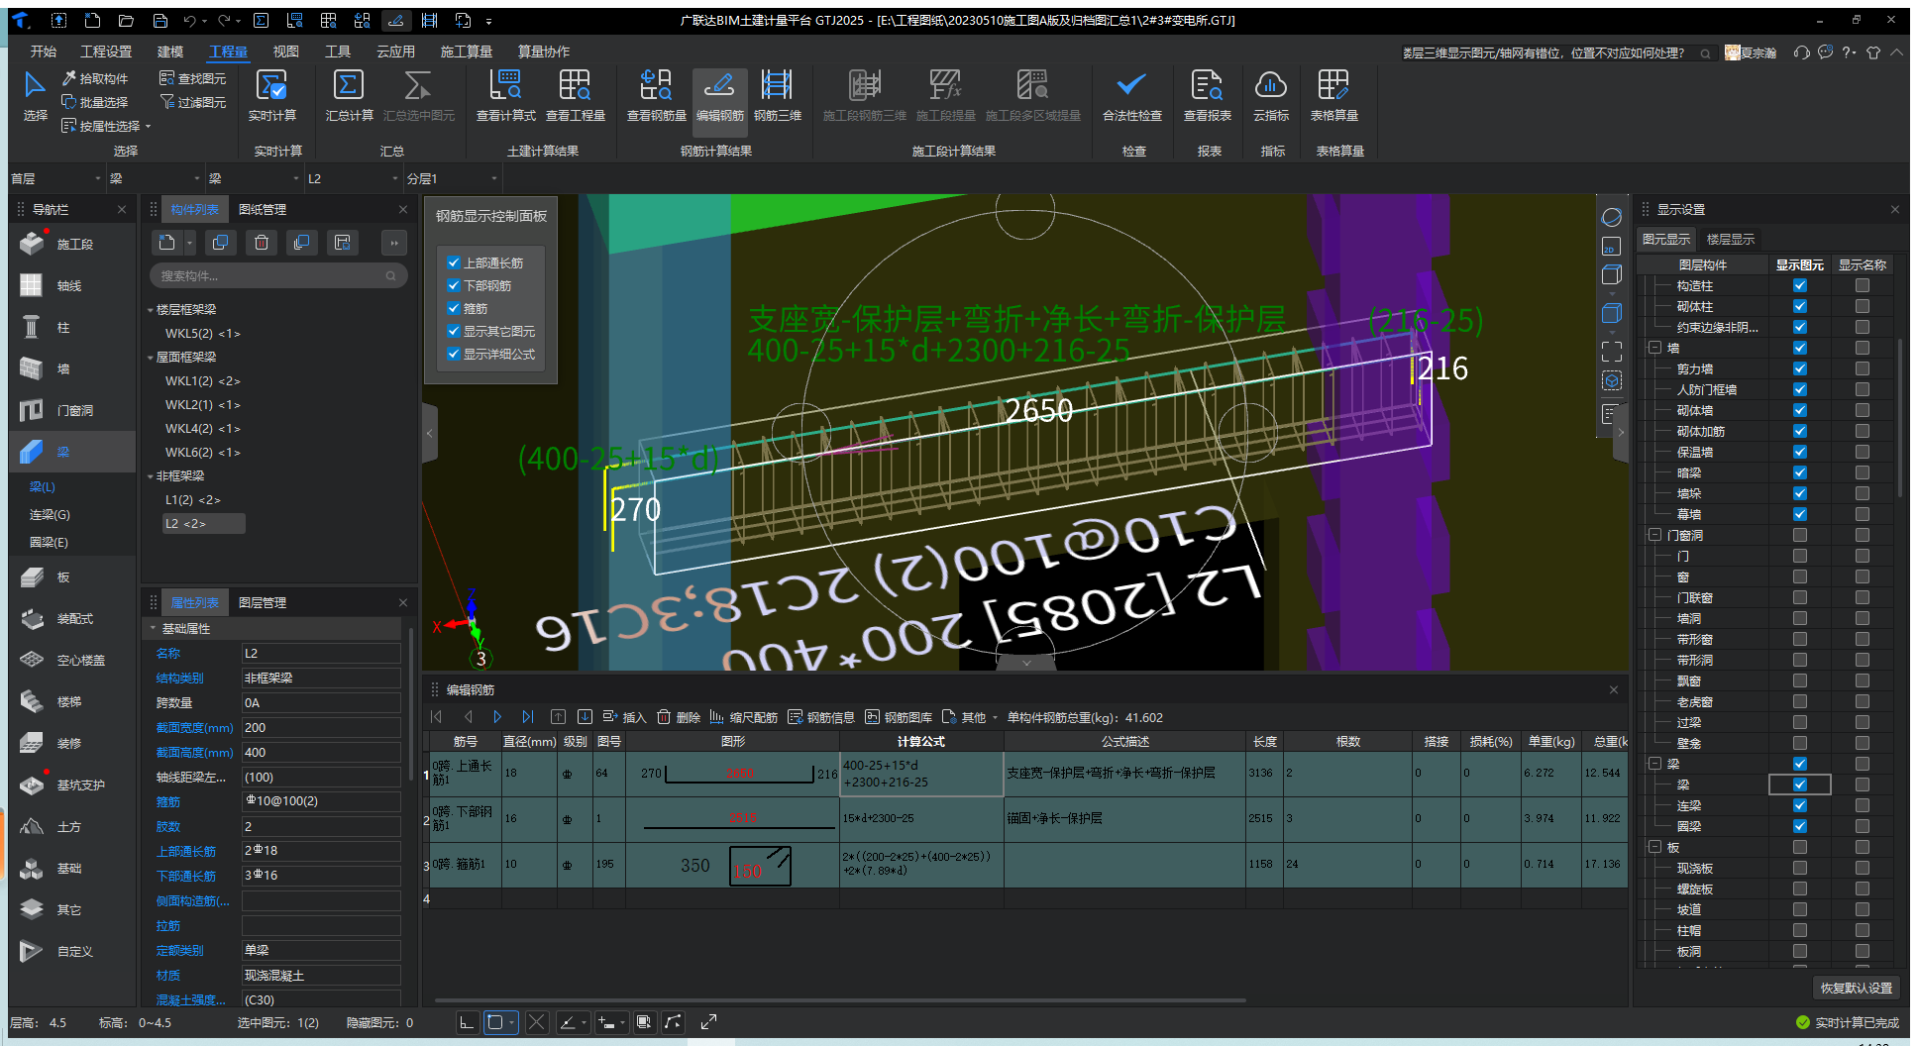
Task: Click the new component icon in list toolbar
Action: [x=166, y=243]
